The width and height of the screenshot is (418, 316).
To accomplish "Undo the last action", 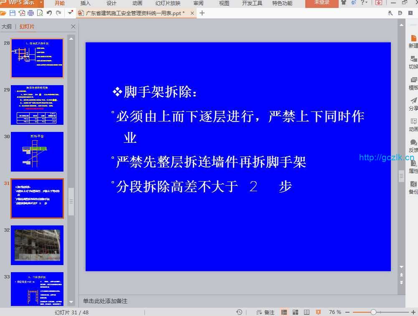I will pos(49,13).
